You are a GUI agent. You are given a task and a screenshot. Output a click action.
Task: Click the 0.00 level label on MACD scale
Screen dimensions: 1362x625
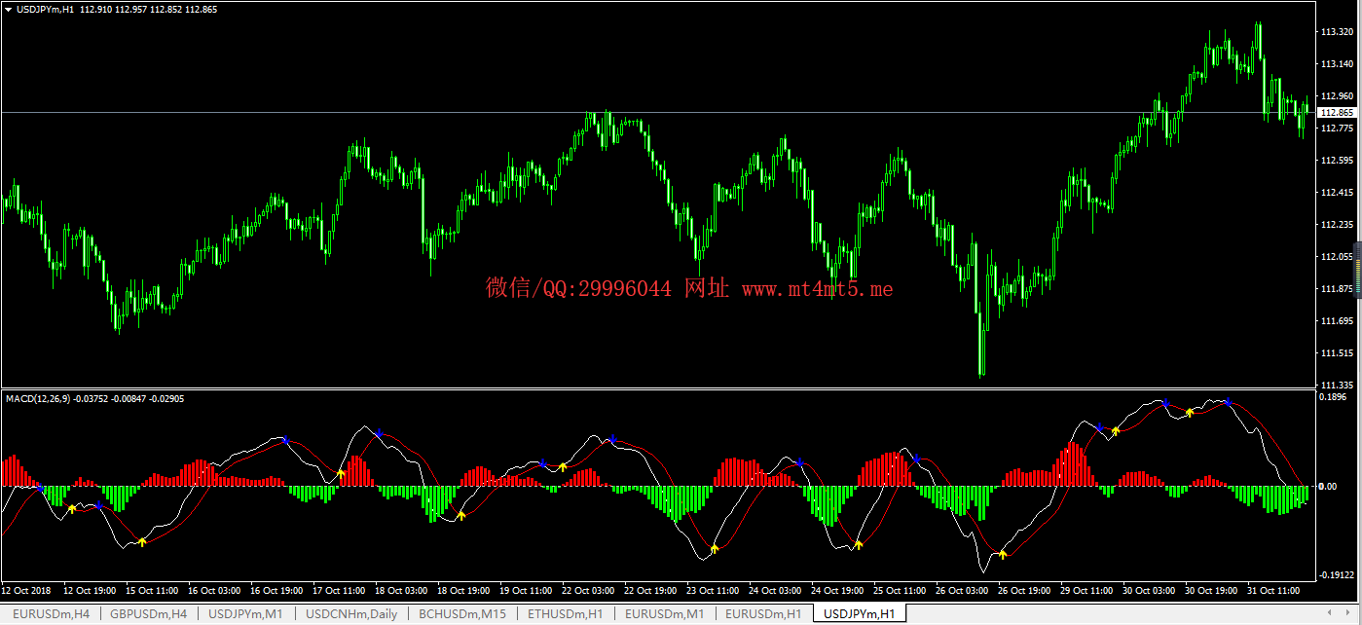[1327, 486]
